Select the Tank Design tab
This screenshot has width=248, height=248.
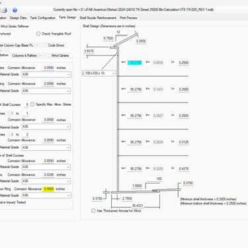67,17
